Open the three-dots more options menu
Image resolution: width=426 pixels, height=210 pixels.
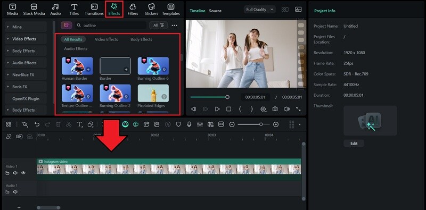pos(175,25)
